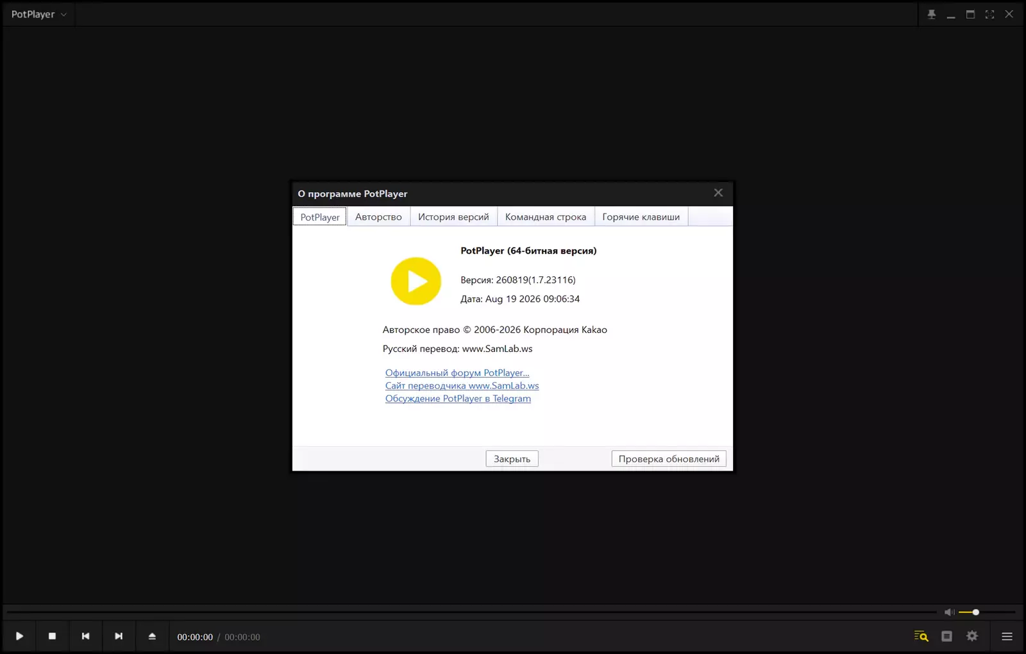This screenshot has height=654, width=1026.
Task: Open the playlist search icon
Action: [921, 636]
